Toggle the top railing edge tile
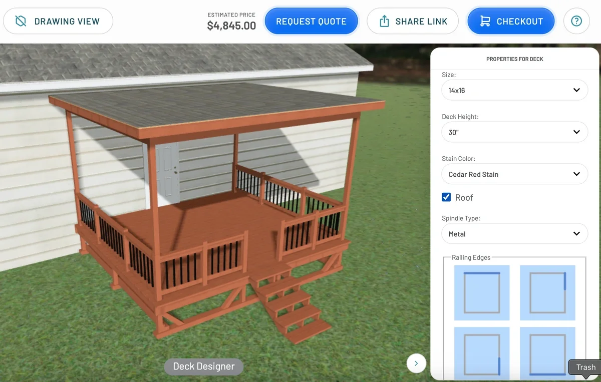 [x=482, y=293]
